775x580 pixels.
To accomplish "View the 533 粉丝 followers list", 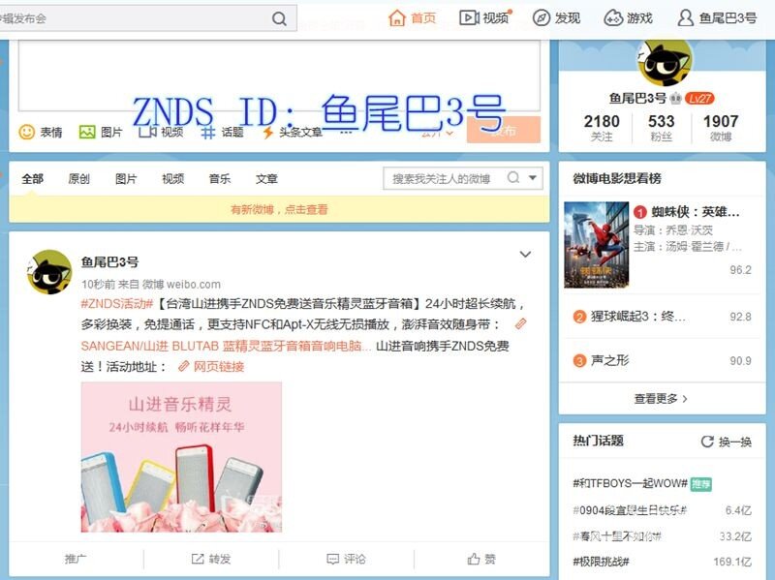I will pyautogui.click(x=662, y=128).
